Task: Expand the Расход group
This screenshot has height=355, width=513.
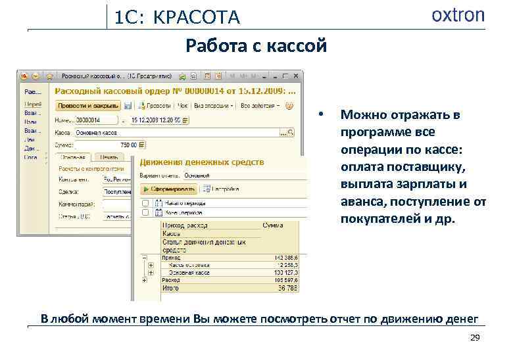Action: [145, 280]
